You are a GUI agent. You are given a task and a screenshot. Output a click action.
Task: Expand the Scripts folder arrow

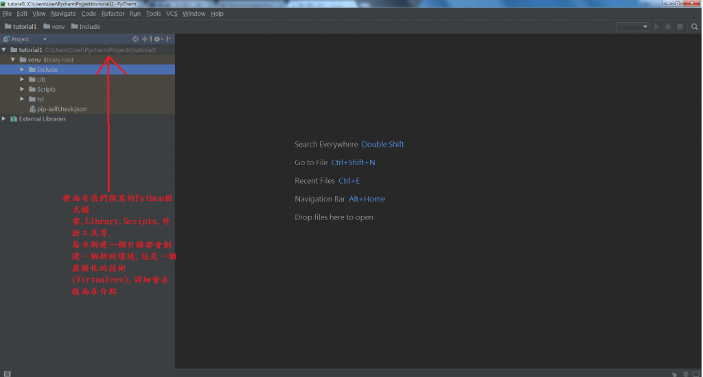pyautogui.click(x=22, y=89)
